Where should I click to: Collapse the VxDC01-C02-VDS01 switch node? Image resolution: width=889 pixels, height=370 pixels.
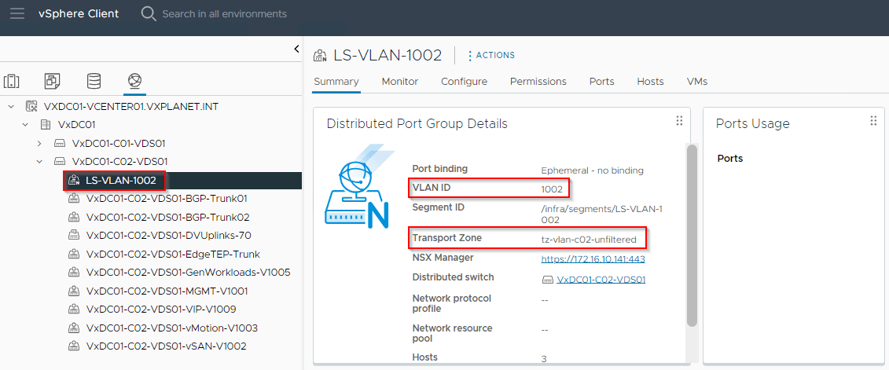coord(39,161)
